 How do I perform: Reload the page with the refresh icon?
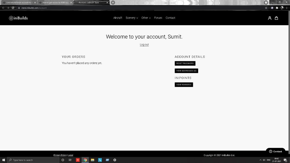click(13, 8)
